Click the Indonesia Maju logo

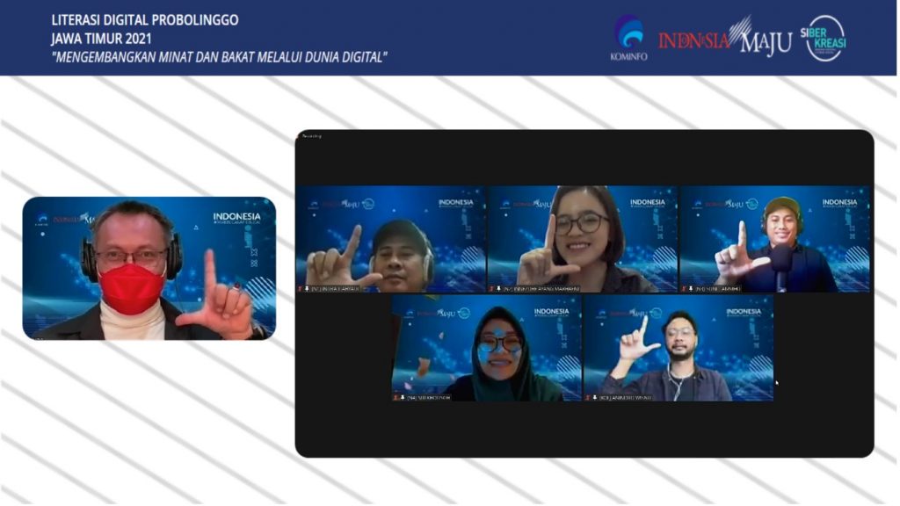coord(725,38)
